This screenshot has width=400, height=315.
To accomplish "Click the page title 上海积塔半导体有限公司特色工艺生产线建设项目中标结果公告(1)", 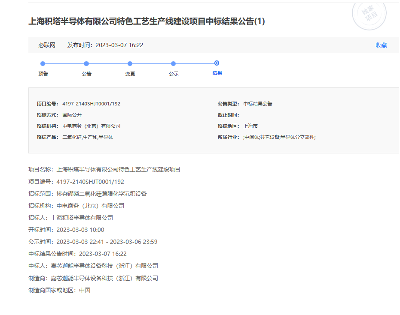I will tap(147, 21).
